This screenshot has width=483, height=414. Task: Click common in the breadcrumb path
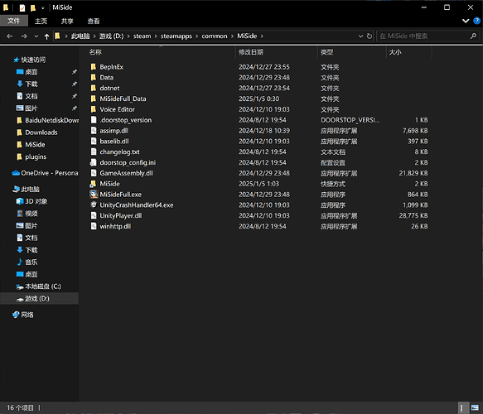tap(215, 36)
